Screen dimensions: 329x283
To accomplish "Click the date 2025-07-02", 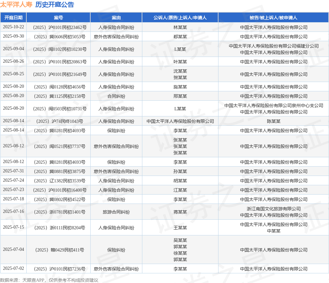I will point(13,268).
